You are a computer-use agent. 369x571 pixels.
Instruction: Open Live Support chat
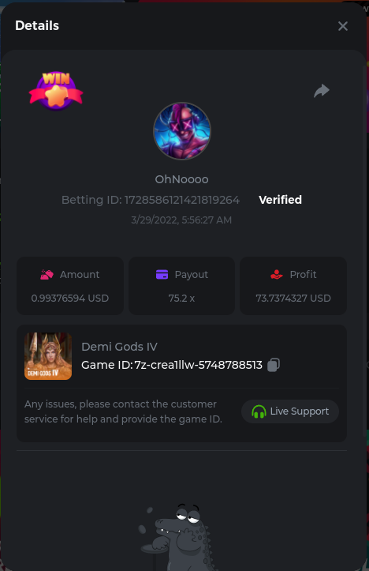290,411
